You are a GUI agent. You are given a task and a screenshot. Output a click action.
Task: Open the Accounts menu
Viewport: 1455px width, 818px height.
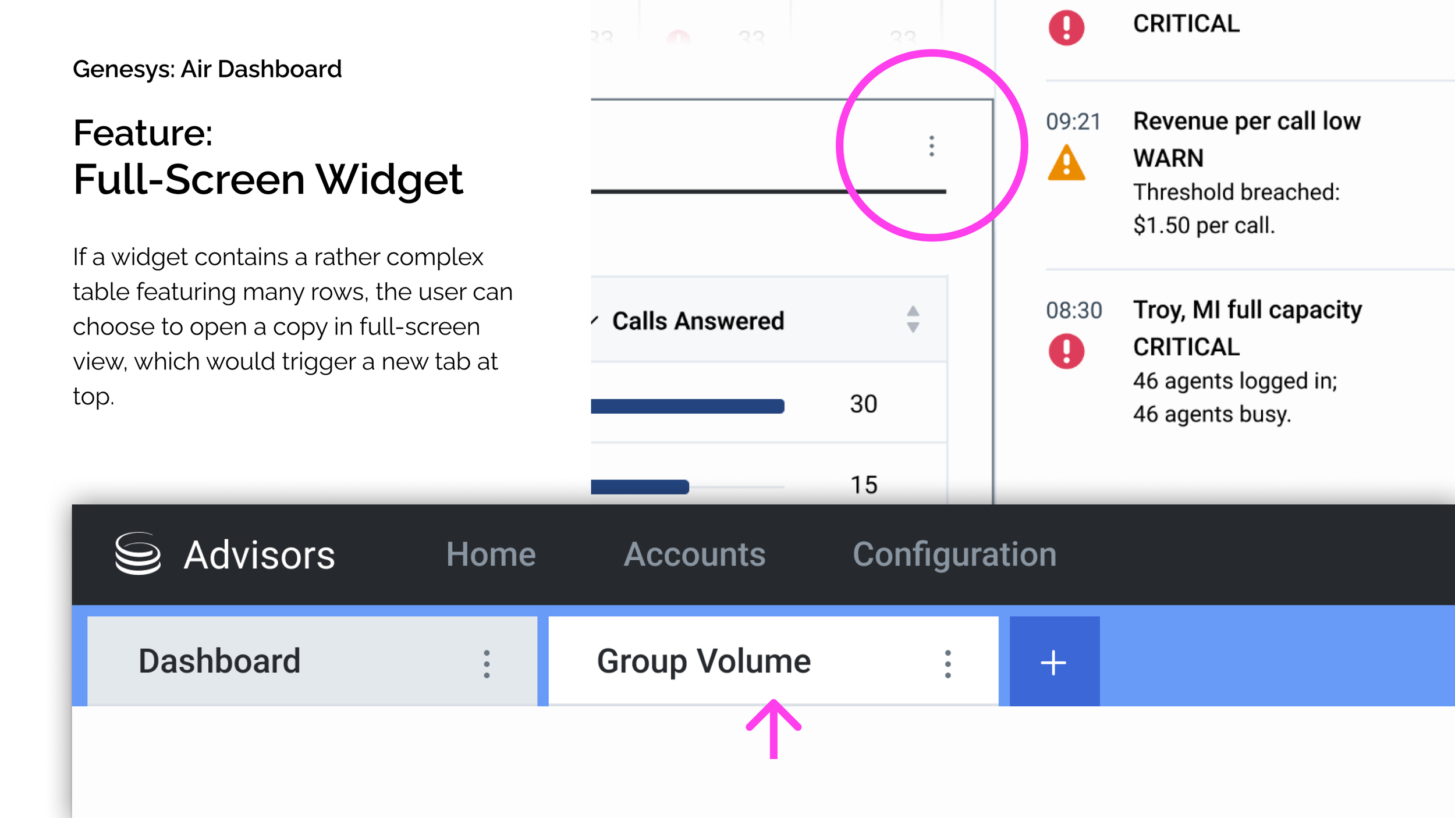pos(695,554)
